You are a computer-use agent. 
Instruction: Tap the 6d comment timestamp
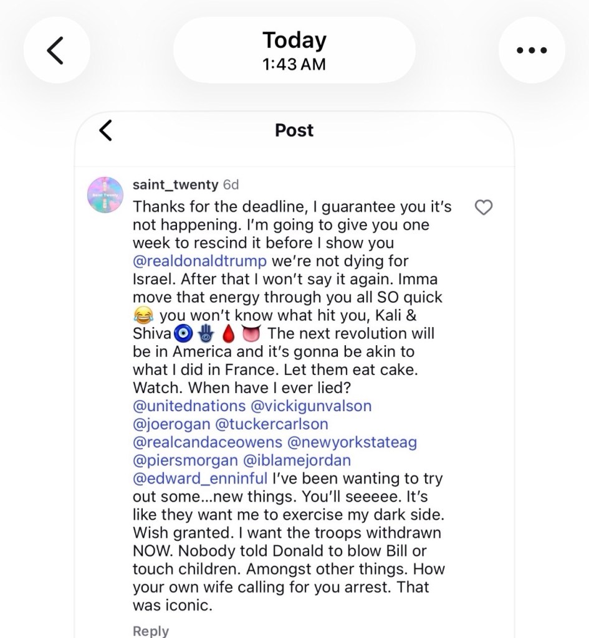pos(231,185)
